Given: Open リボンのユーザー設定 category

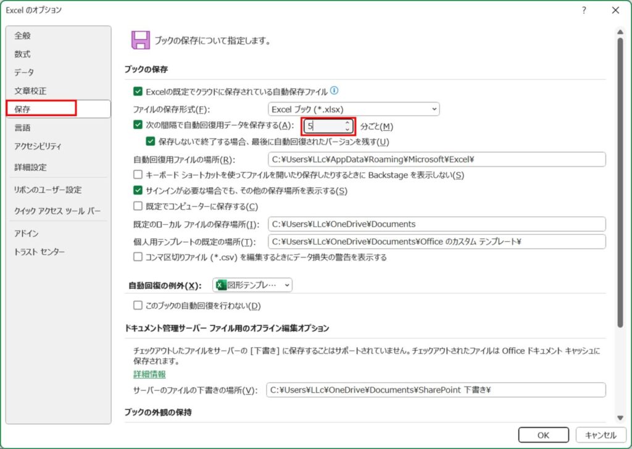Looking at the screenshot, I should [48, 190].
